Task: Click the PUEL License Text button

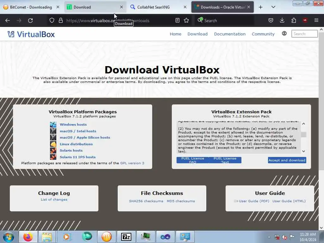Action: coord(225,160)
